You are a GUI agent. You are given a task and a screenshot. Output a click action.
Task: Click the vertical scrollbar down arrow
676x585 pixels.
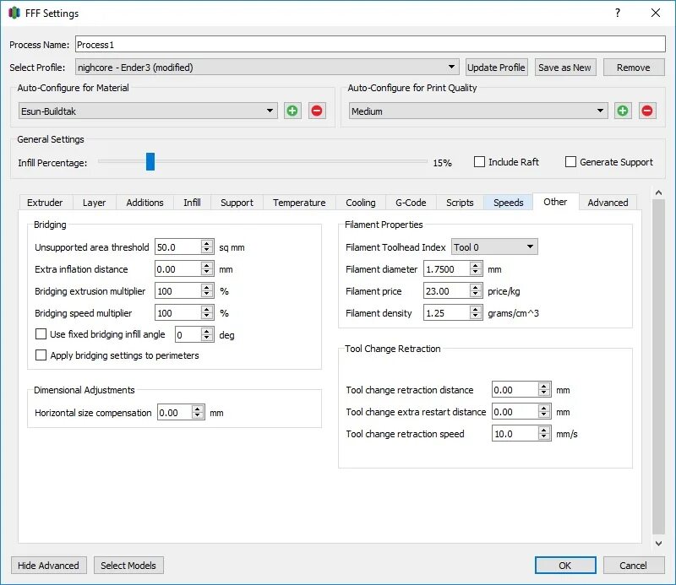point(658,544)
